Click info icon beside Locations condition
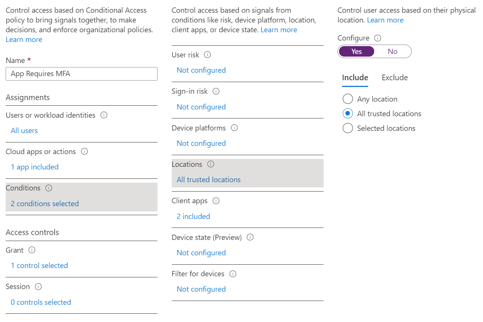Image resolution: width=483 pixels, height=322 pixels. click(211, 164)
